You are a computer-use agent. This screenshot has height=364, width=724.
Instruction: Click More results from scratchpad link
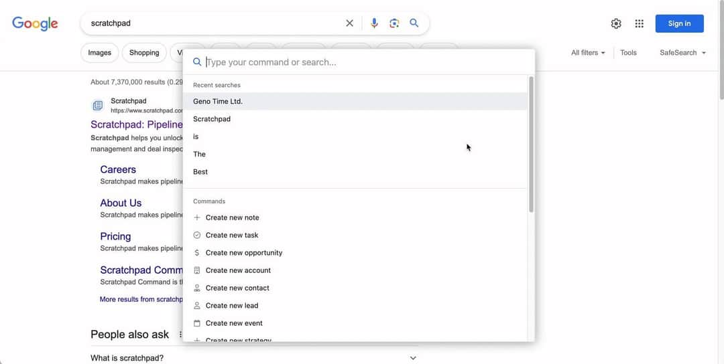141,299
